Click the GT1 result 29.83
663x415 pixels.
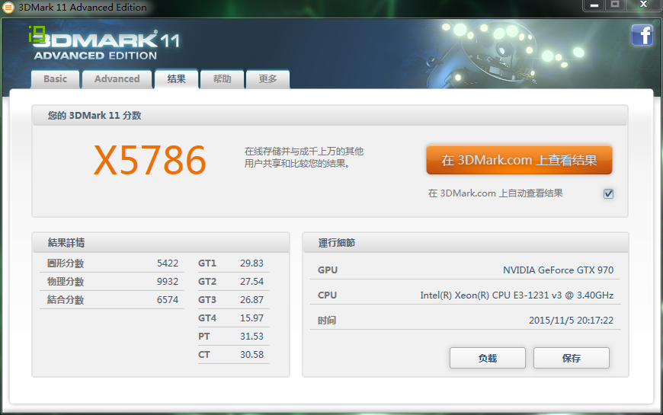pos(251,263)
